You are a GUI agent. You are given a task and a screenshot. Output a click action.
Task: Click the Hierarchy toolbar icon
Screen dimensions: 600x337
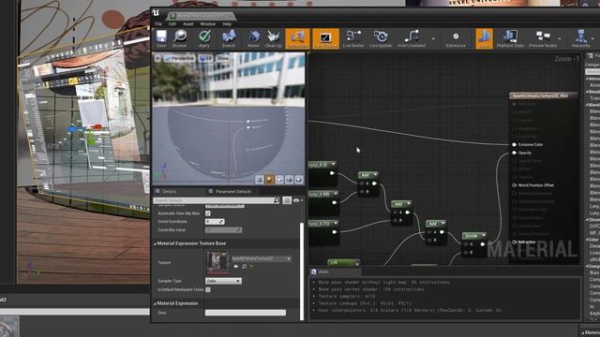(581, 38)
